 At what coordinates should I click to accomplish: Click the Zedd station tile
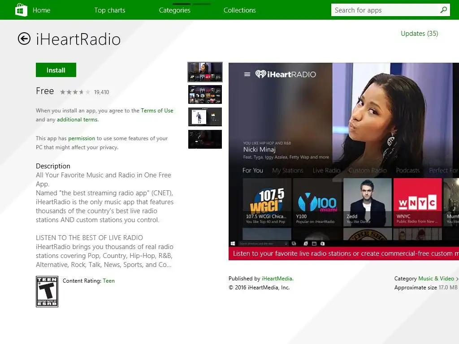368,202
